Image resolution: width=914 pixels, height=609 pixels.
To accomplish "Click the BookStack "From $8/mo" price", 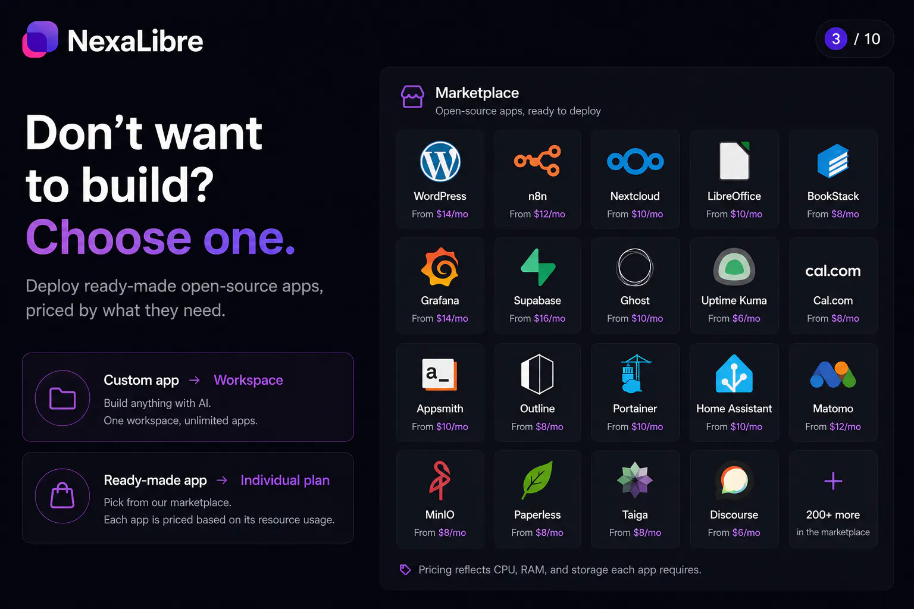I will click(x=833, y=214).
